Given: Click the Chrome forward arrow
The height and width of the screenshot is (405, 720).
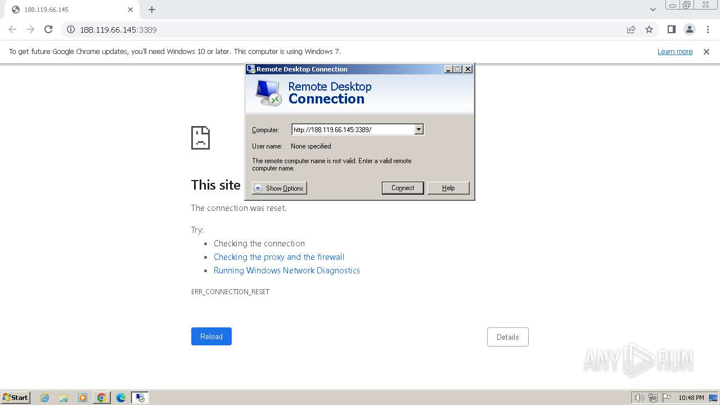Looking at the screenshot, I should pyautogui.click(x=30, y=29).
